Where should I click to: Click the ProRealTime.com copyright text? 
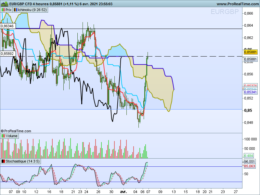(16, 131)
